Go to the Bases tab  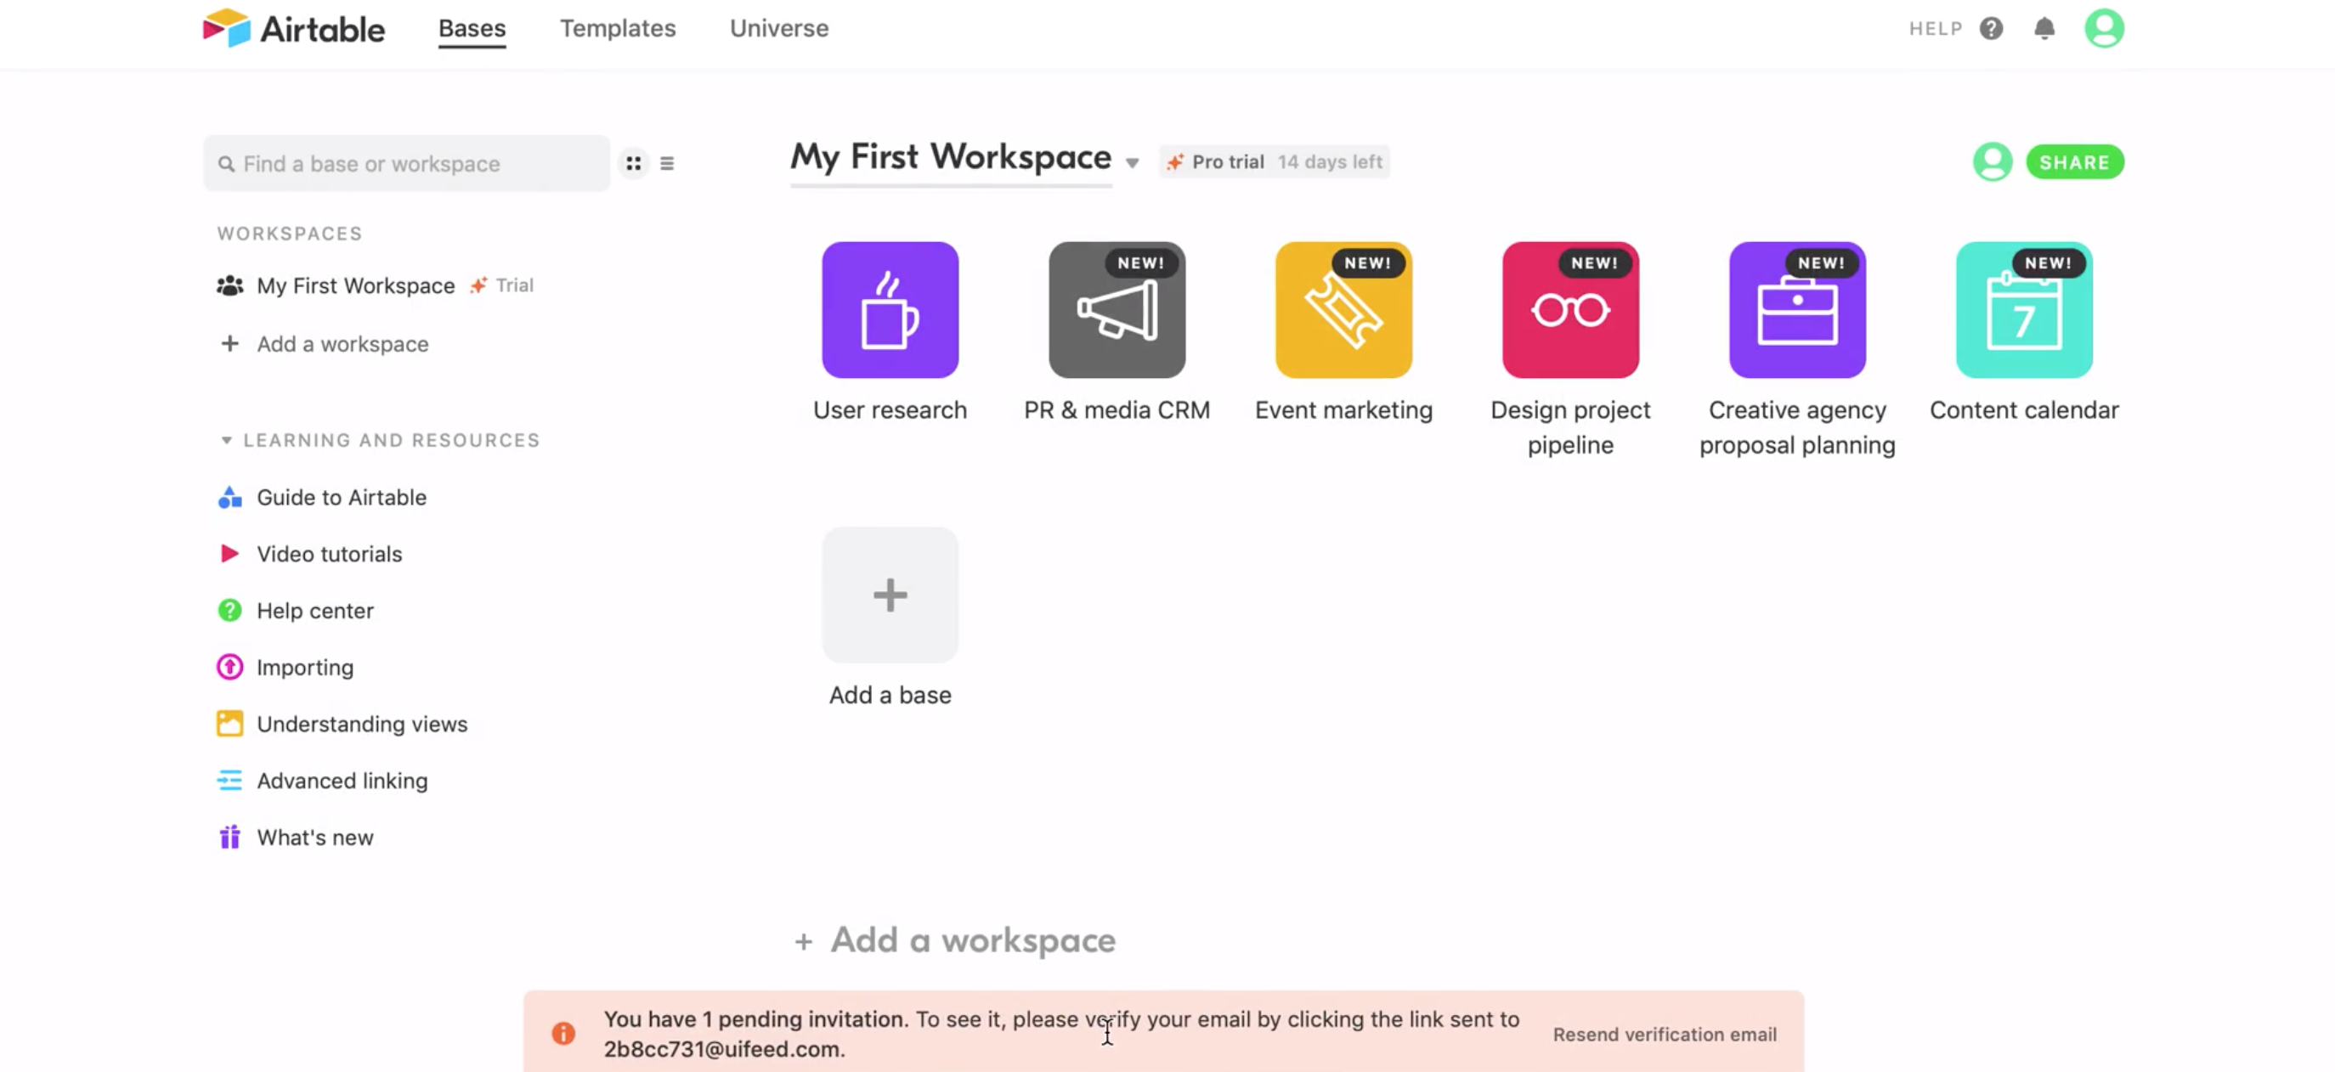(x=472, y=28)
